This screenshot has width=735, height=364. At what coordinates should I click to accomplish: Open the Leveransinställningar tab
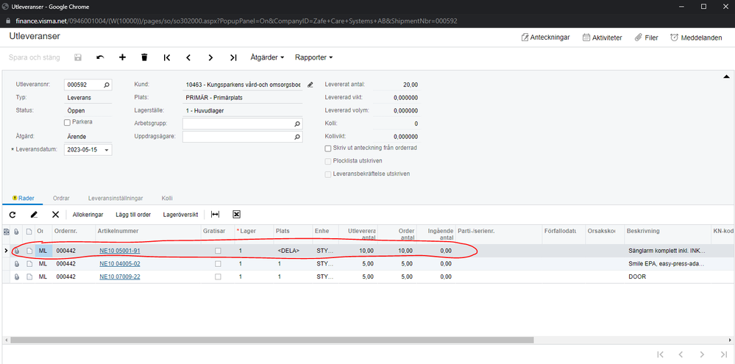click(117, 198)
